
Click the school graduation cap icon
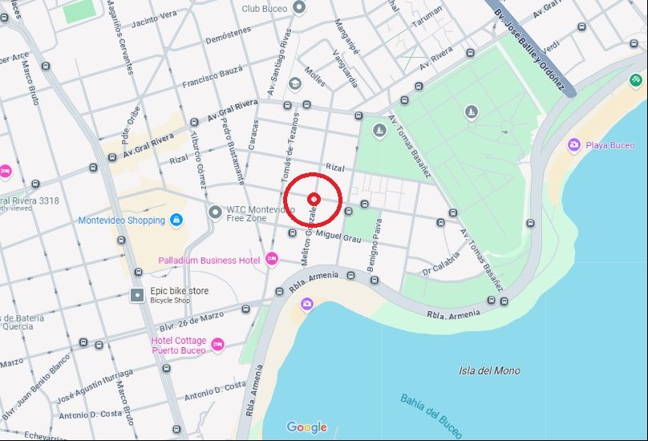tap(294, 83)
